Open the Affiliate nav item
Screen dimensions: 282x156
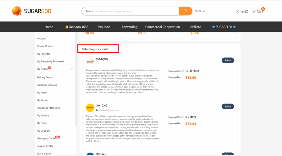click(x=196, y=27)
